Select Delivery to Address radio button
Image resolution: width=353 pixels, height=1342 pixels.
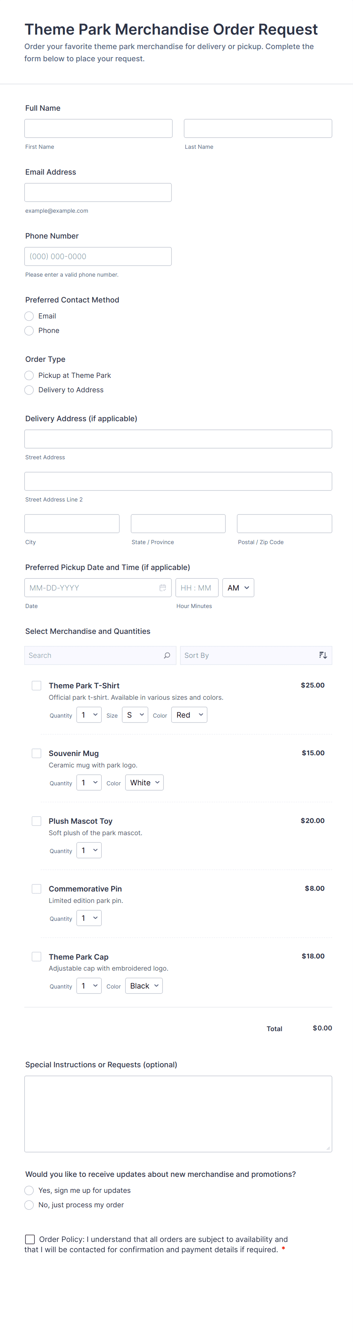(29, 390)
